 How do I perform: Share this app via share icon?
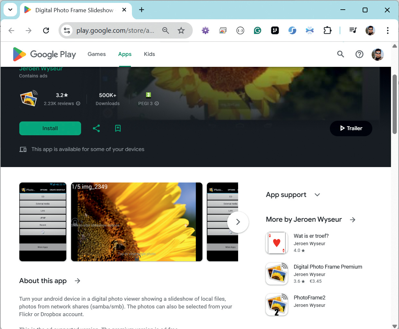tap(96, 129)
